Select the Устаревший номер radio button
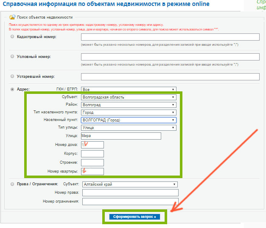Image resolution: width=266 pixels, height=228 pixels. [12, 77]
